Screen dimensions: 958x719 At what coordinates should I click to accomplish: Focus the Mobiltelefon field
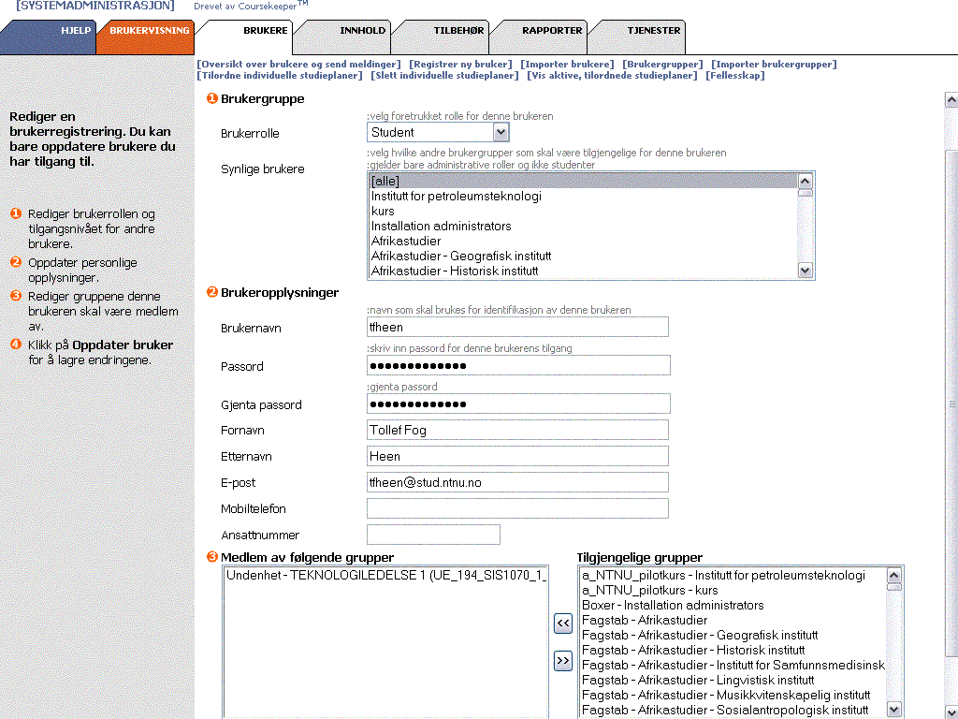point(517,508)
